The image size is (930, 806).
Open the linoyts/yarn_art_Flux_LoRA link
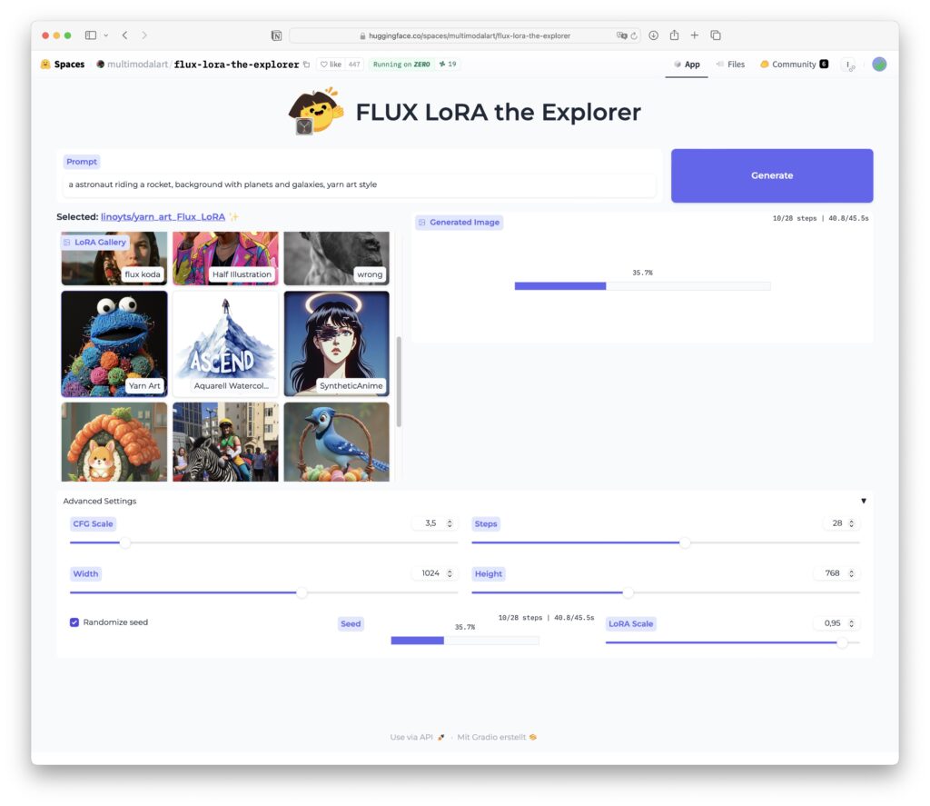click(x=163, y=216)
